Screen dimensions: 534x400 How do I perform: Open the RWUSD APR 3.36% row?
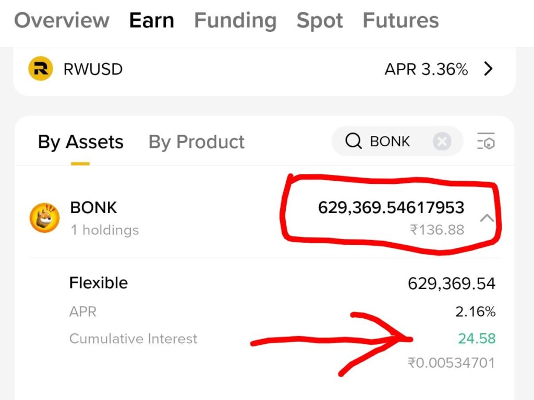(x=264, y=69)
